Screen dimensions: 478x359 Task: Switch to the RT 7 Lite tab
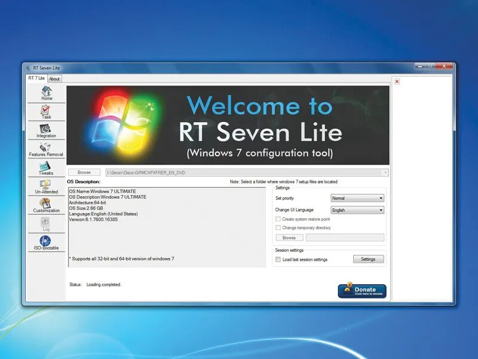(x=36, y=78)
